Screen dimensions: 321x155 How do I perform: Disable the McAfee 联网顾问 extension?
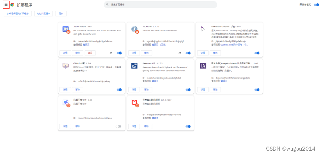[x=188, y=127]
